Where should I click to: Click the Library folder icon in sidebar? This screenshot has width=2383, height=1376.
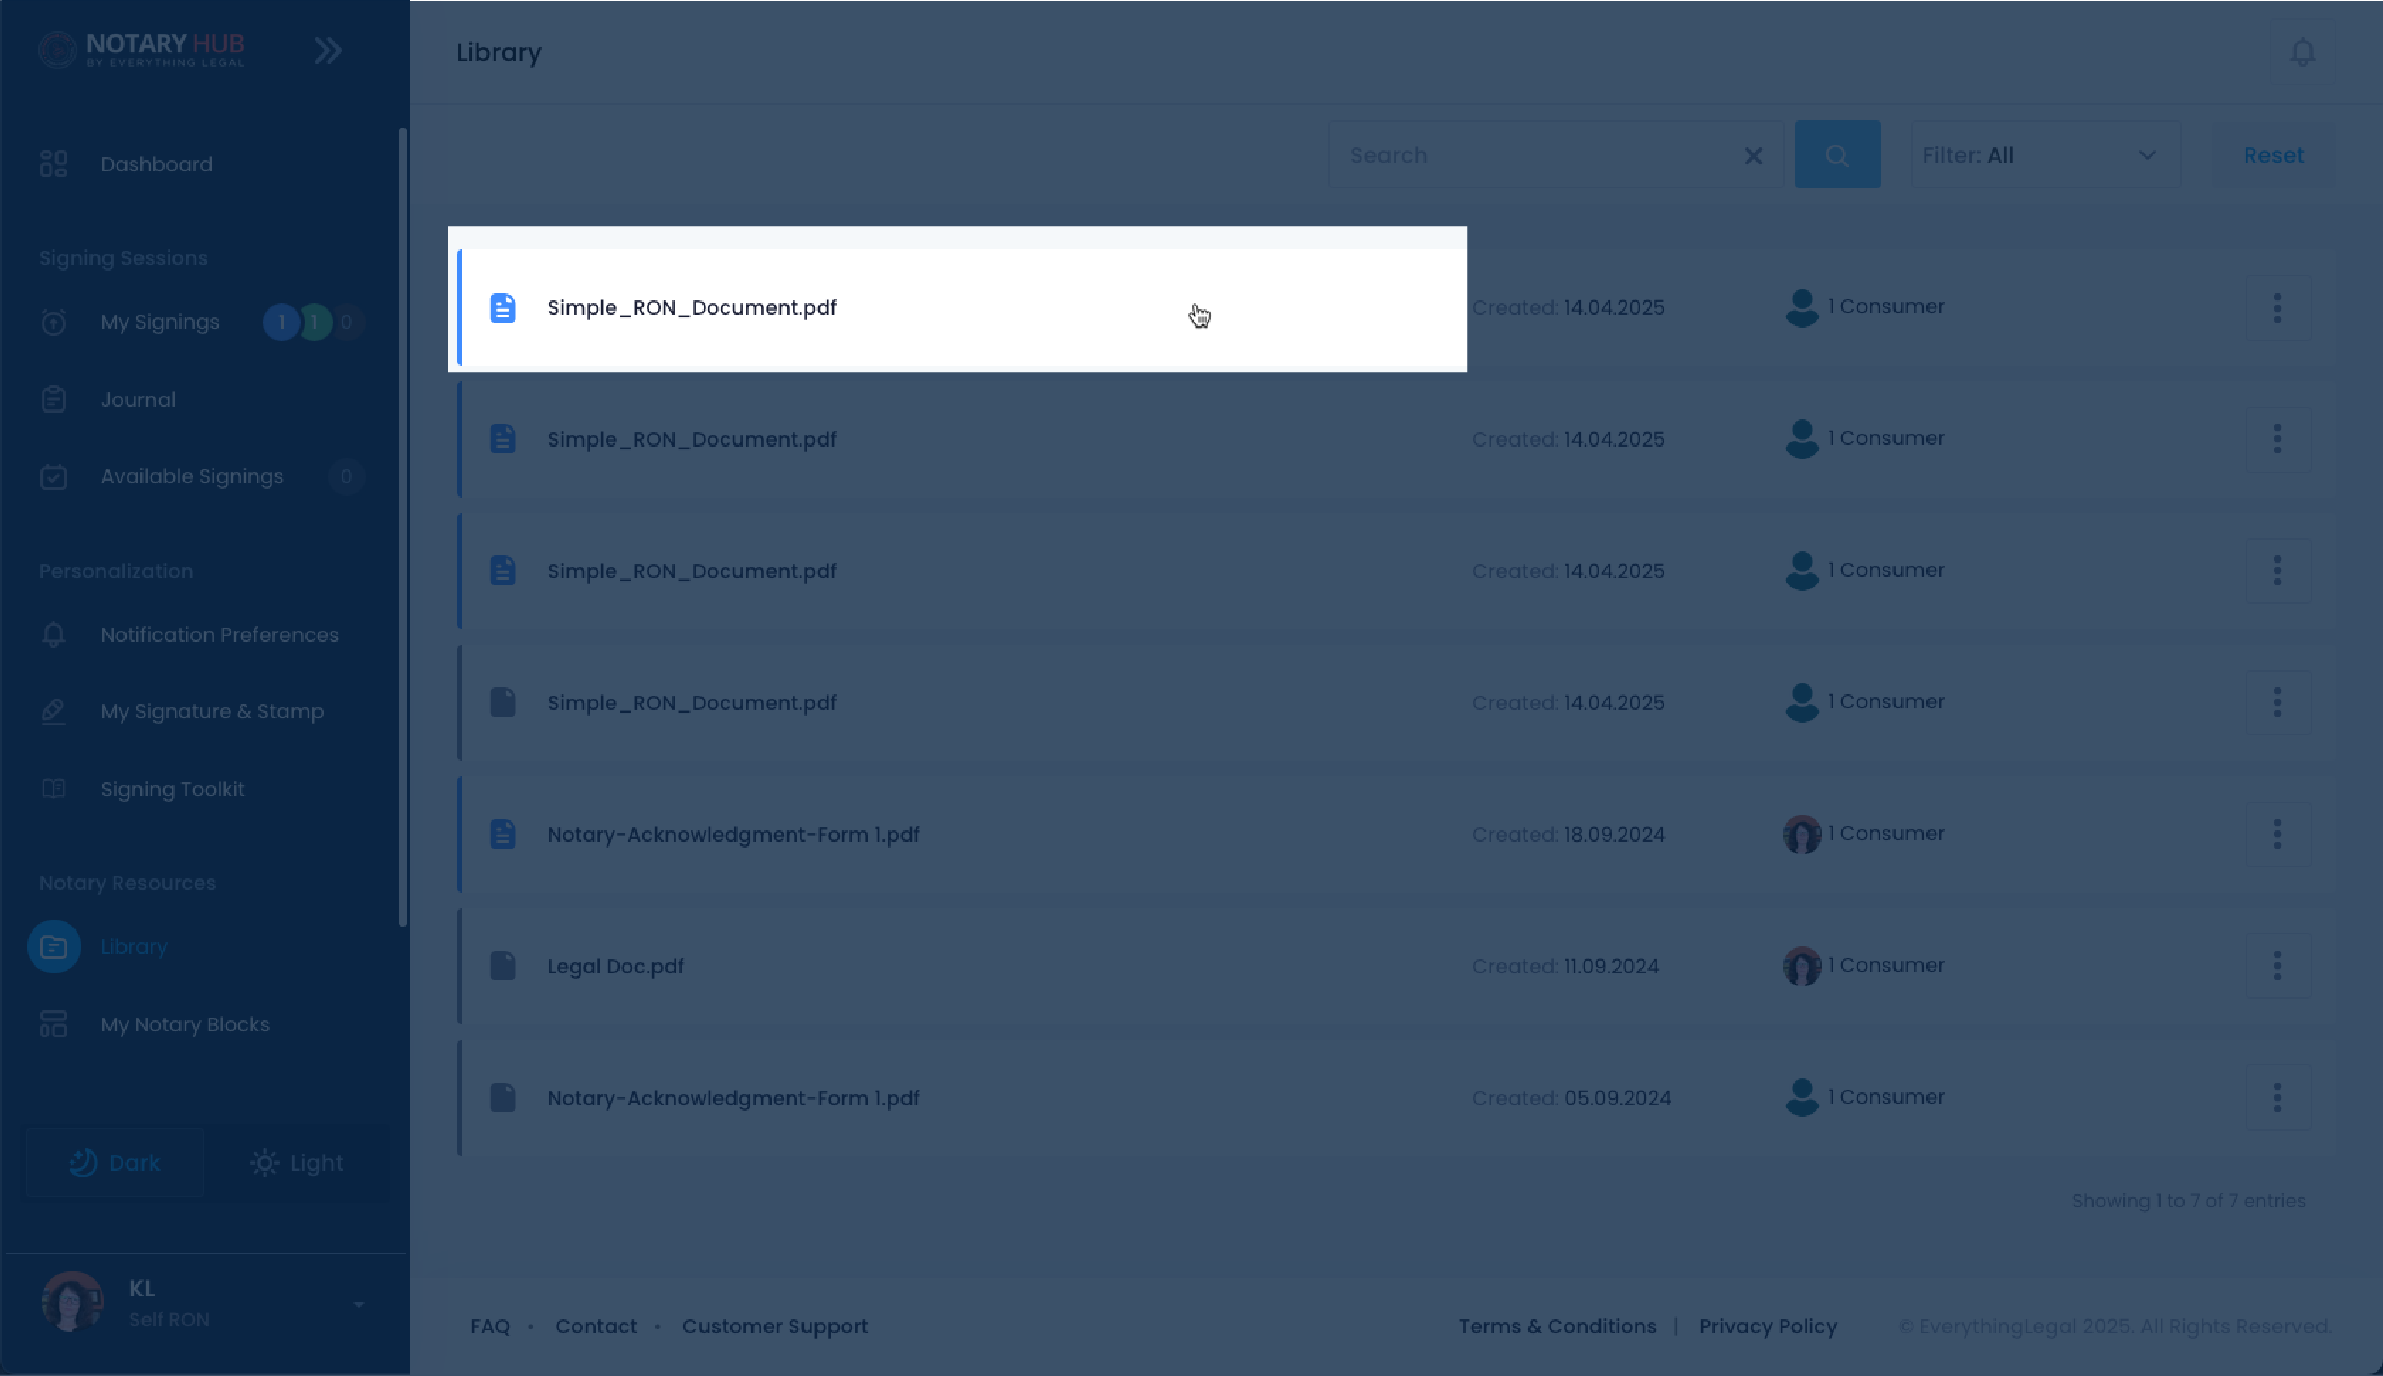click(x=54, y=947)
